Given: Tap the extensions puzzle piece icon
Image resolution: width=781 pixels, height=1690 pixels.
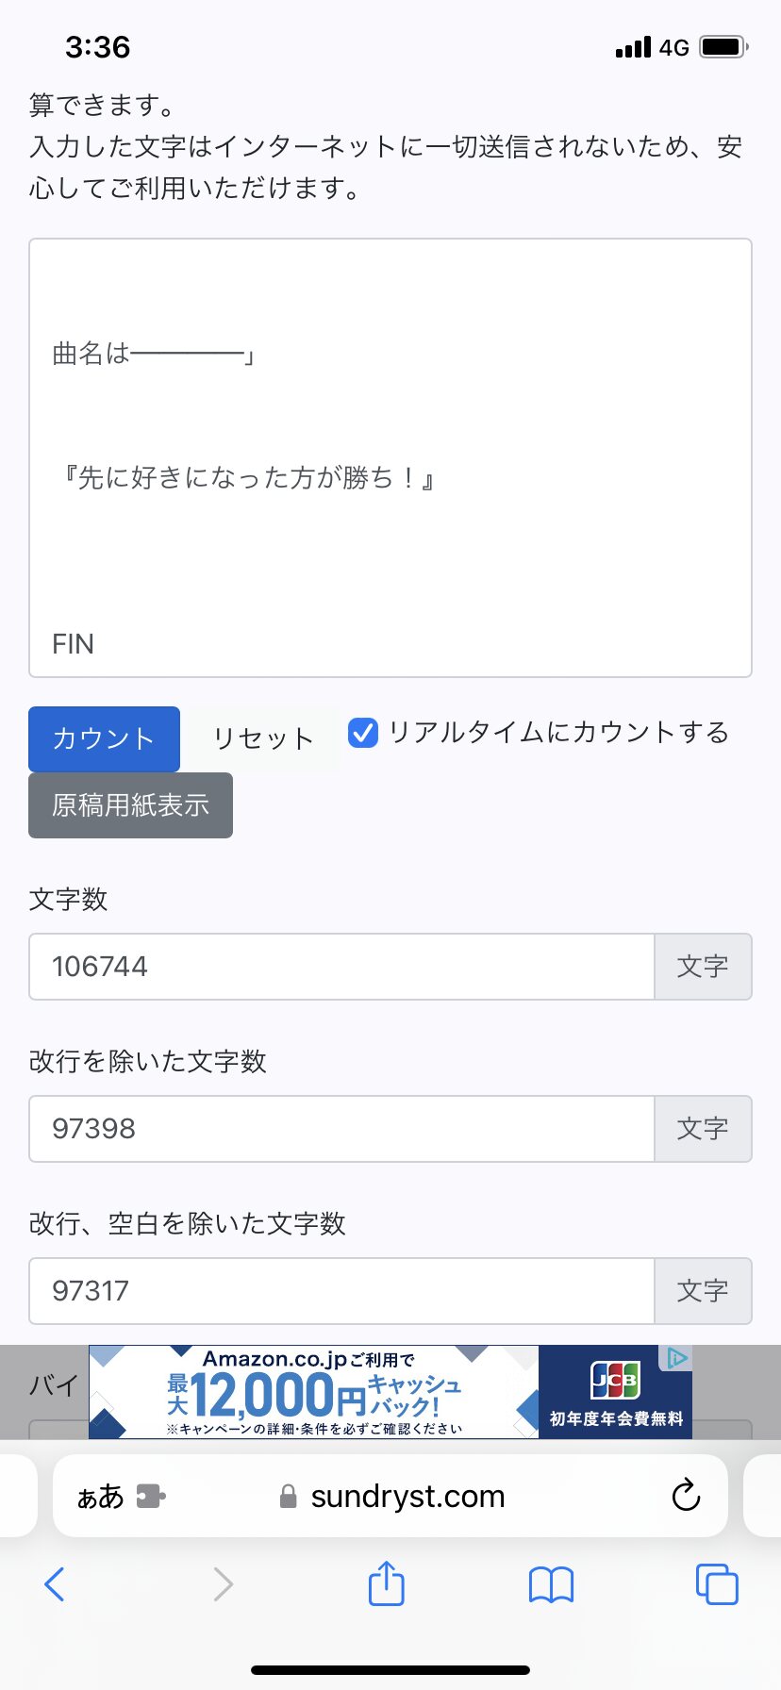Looking at the screenshot, I should coord(151,1496).
